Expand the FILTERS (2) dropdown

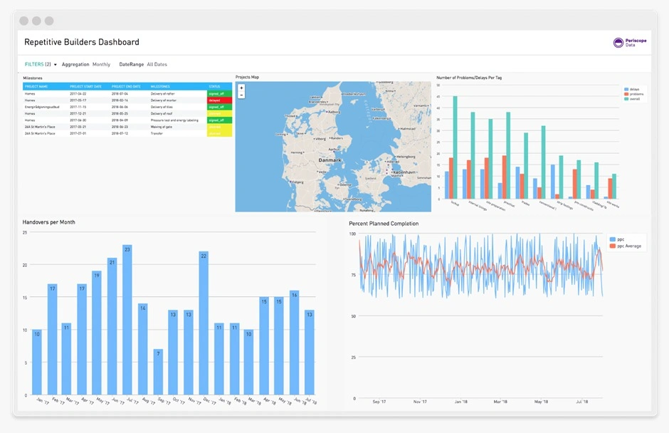tap(41, 64)
